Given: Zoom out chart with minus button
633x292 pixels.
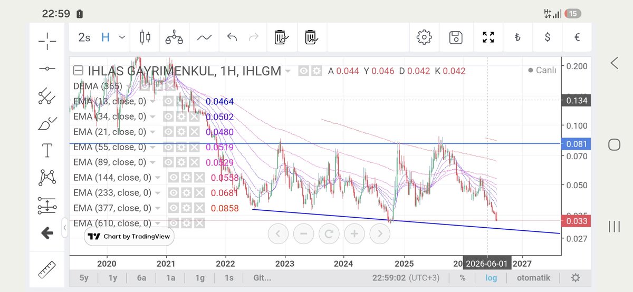Looking at the screenshot, I should [303, 233].
